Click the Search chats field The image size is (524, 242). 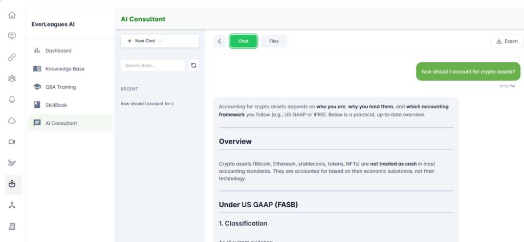[x=152, y=65]
